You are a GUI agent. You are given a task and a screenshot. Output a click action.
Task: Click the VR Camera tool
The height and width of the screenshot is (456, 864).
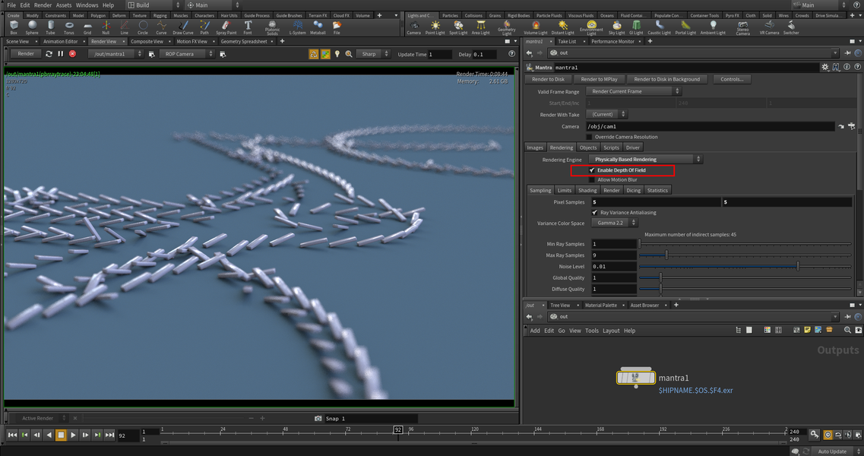click(x=769, y=27)
